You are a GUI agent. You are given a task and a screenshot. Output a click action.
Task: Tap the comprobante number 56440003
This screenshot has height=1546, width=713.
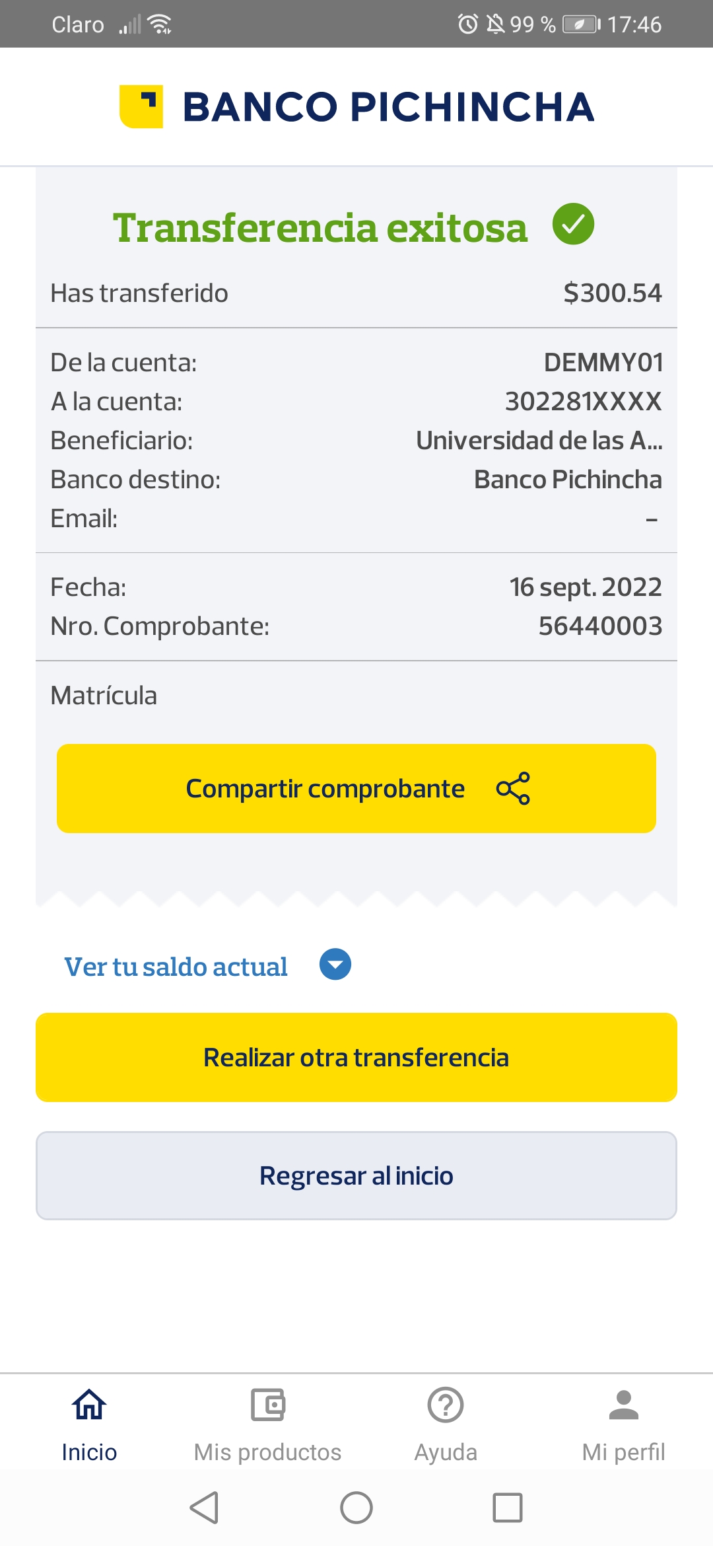tap(600, 626)
